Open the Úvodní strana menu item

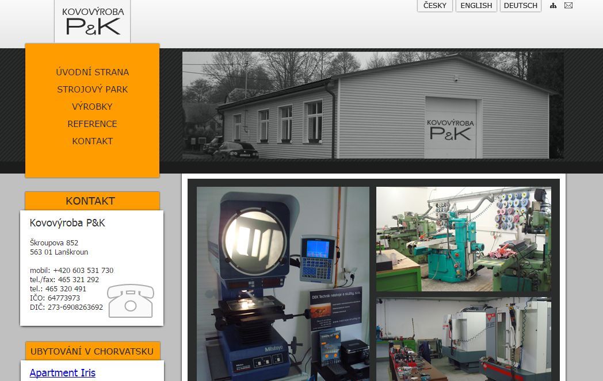point(92,72)
